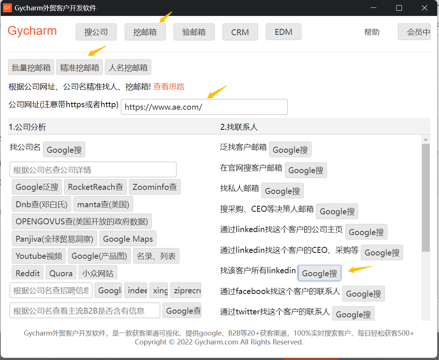Click the OPENGOVUS查 button
This screenshot has width=439, height=360.
(82, 221)
